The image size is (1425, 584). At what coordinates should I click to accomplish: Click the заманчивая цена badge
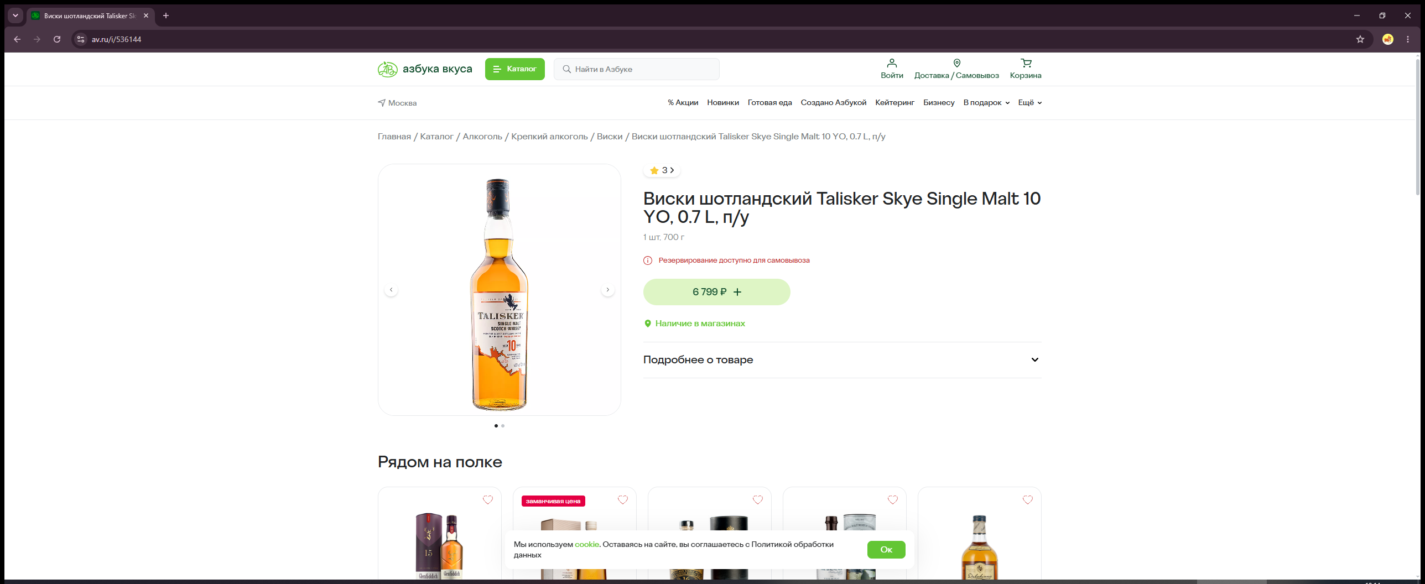(553, 501)
